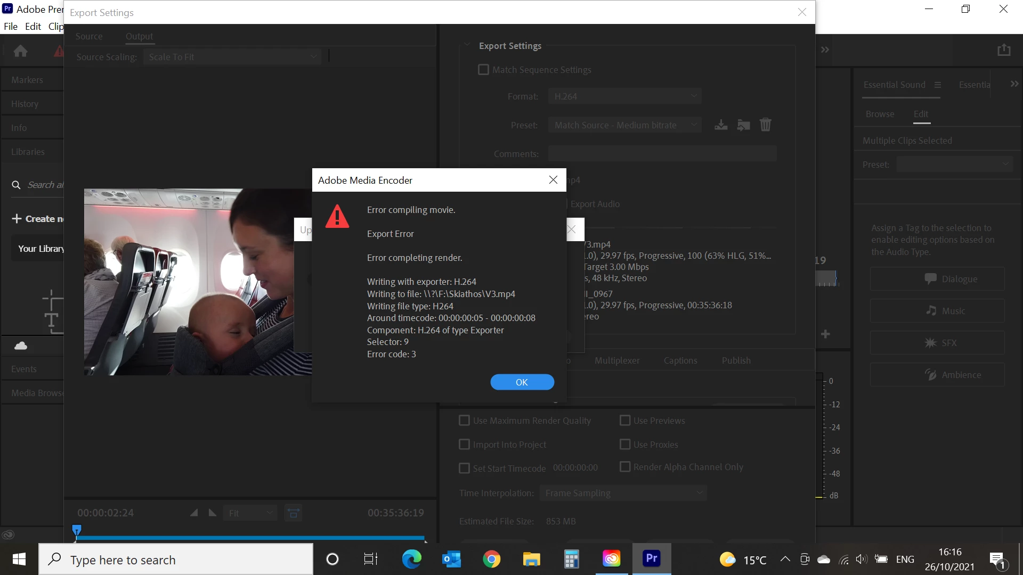This screenshot has width=1023, height=575.
Task: Open the Format H.264 dropdown
Action: coord(624,96)
